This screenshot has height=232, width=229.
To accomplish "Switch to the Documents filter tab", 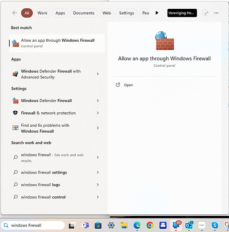I will 84,13.
